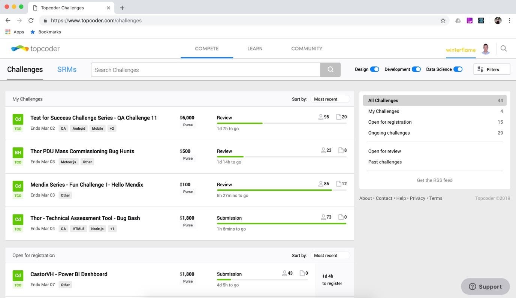Viewport: 516px width, 298px height.
Task: Expand the +2 tags on QA Challenge 11
Action: point(112,129)
